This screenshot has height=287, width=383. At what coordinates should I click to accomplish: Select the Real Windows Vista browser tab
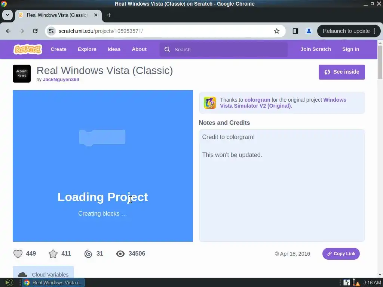58,15
